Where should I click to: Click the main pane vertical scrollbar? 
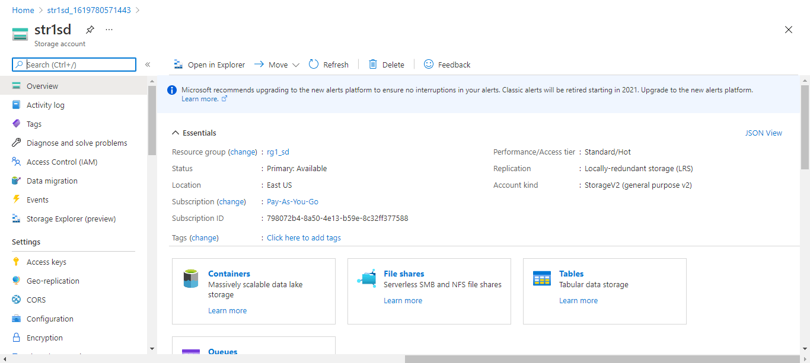coord(805,127)
